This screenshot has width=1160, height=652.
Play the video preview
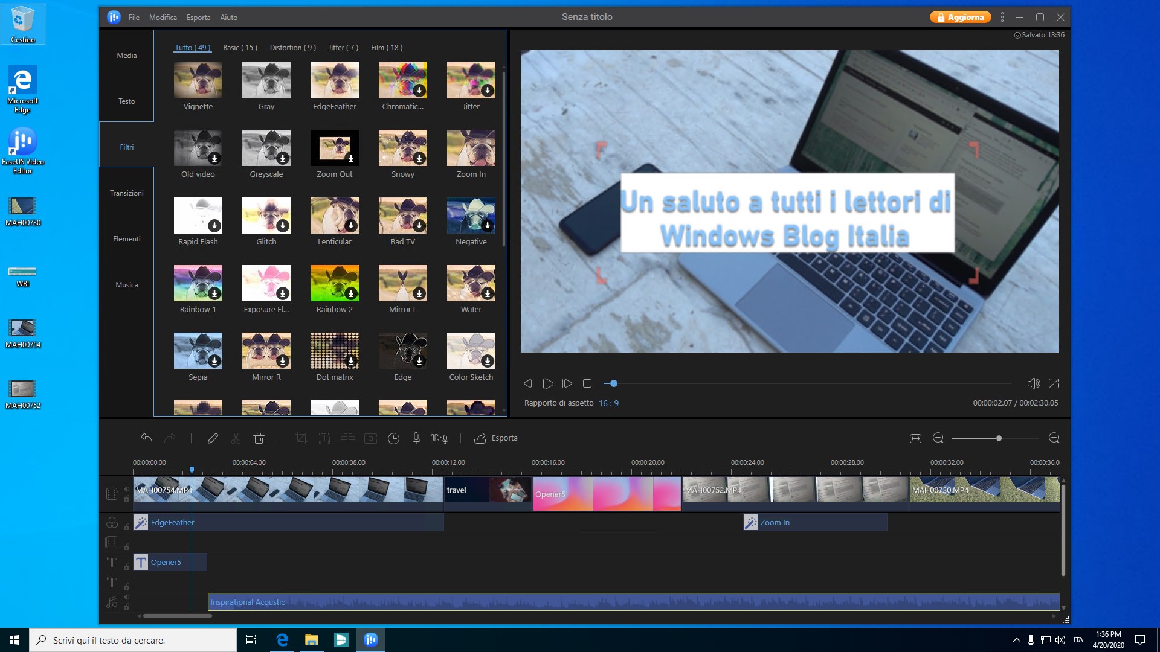(x=548, y=383)
